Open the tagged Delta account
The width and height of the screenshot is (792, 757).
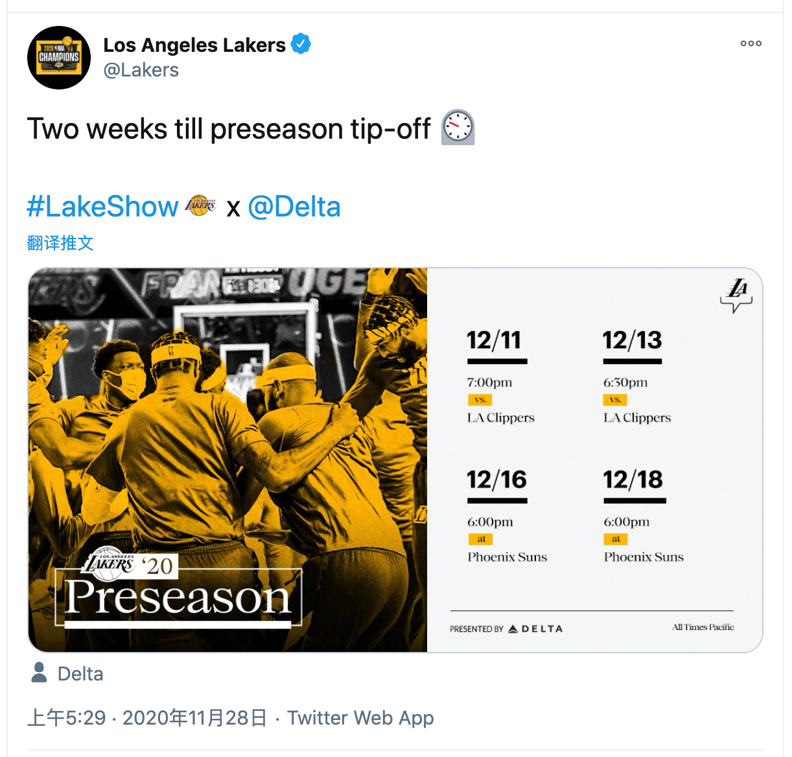pos(80,674)
